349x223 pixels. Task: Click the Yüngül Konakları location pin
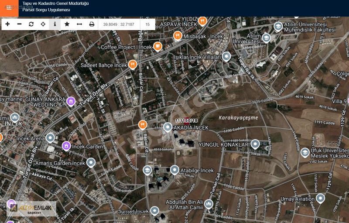255,144
